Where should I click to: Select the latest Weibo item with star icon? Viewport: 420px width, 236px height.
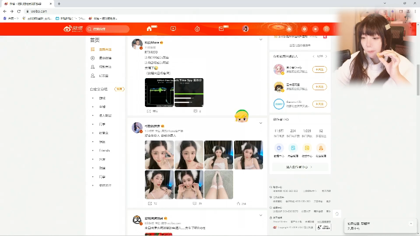click(106, 58)
